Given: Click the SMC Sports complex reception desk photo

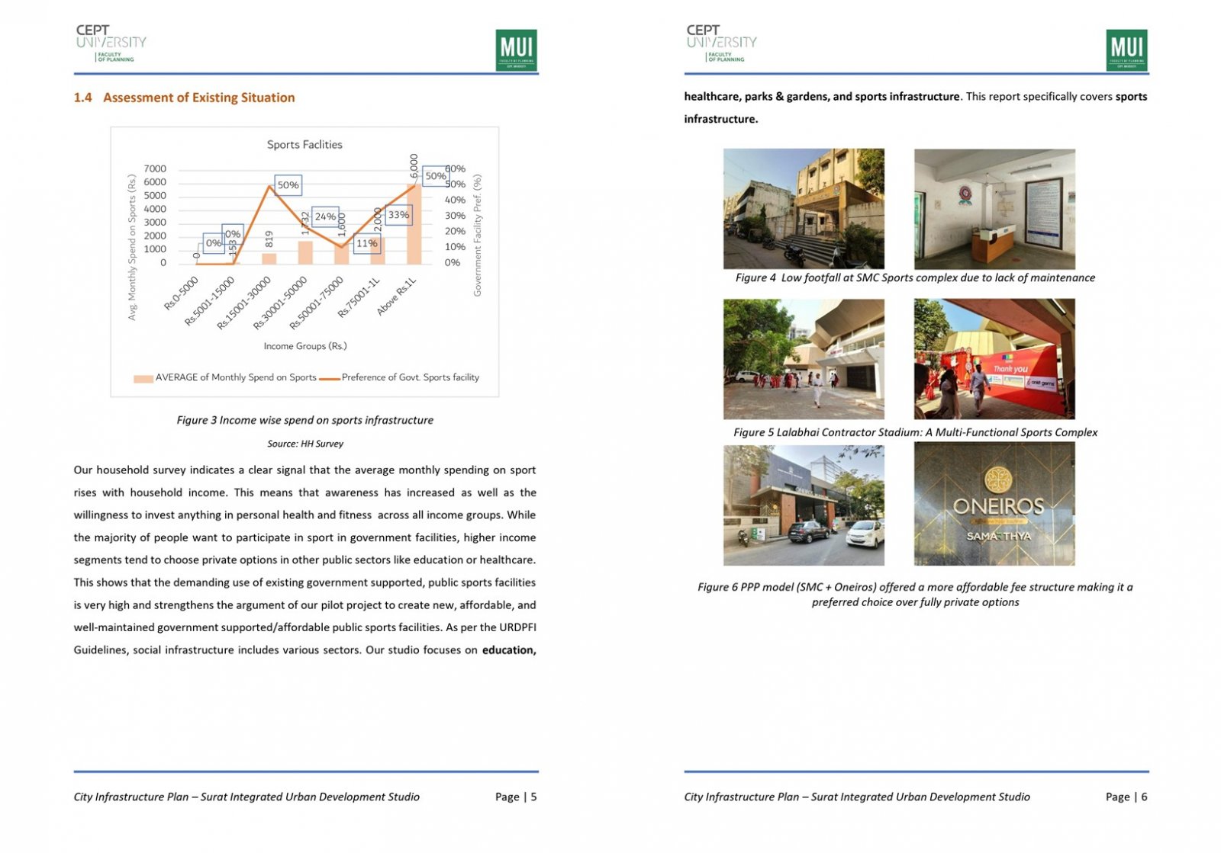Looking at the screenshot, I should click(x=994, y=209).
